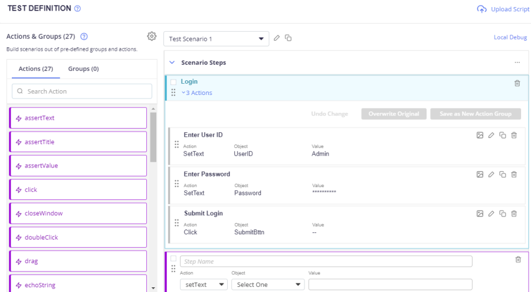This screenshot has height=292, width=531.
Task: Open the Select One object dropdown
Action: click(268, 284)
